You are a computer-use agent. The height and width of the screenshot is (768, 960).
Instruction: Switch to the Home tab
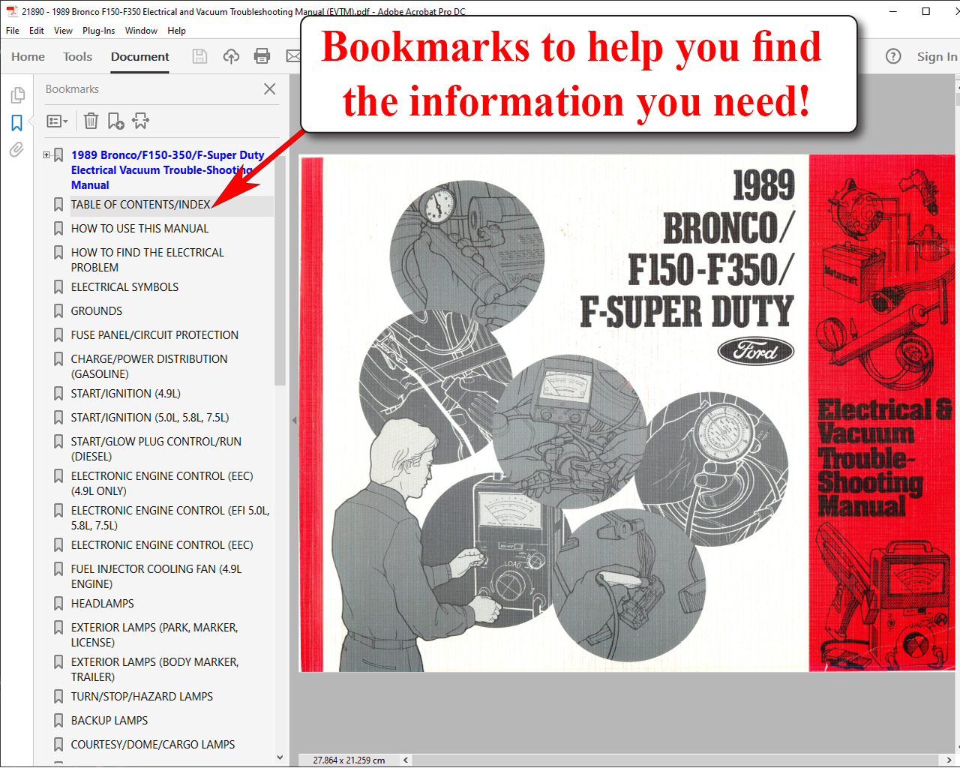(28, 57)
